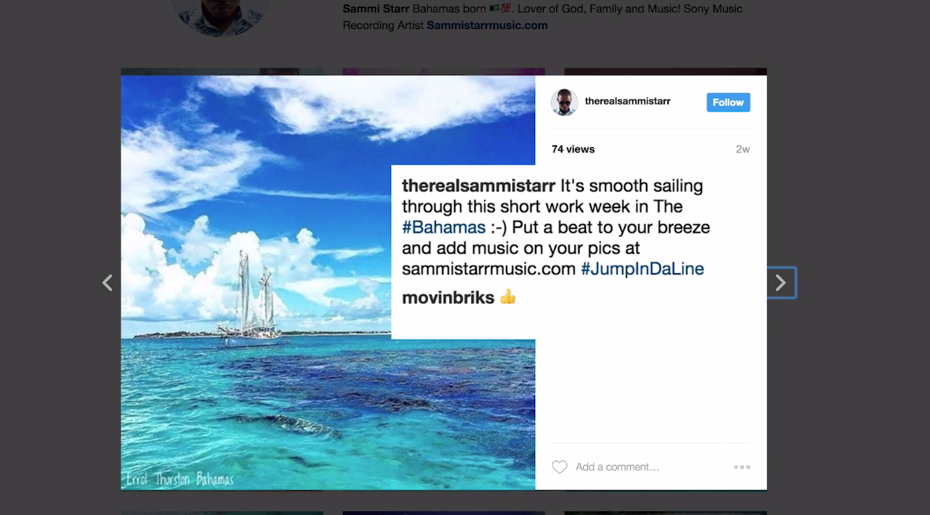Open the three-dot more options menu
930x515 pixels.
[x=741, y=467]
